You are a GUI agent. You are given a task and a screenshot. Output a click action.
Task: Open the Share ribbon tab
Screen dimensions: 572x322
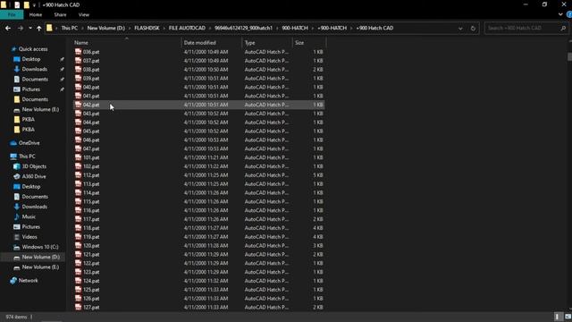pyautogui.click(x=60, y=14)
